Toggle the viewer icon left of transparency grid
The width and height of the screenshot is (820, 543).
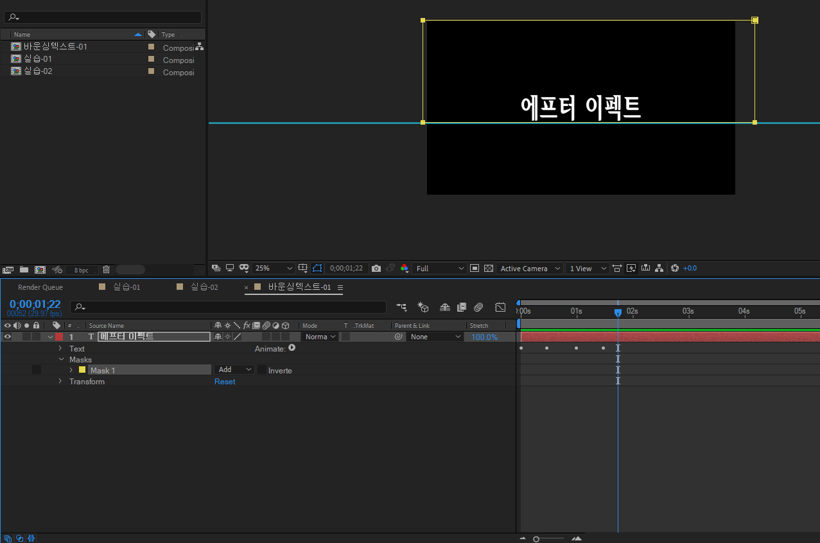click(475, 269)
